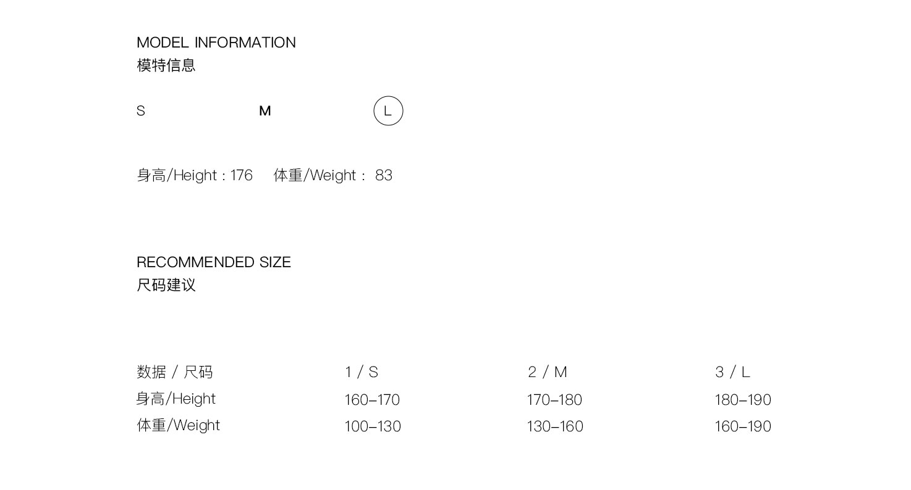Screen dimensions: 911x490
Task: Click the 模特信息 Chinese subtitle
Action: (x=166, y=65)
